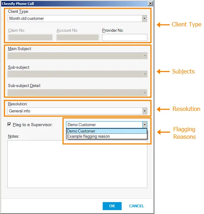Expand the Sub-subject dropdown
The width and height of the screenshot is (204, 214).
tap(145, 74)
